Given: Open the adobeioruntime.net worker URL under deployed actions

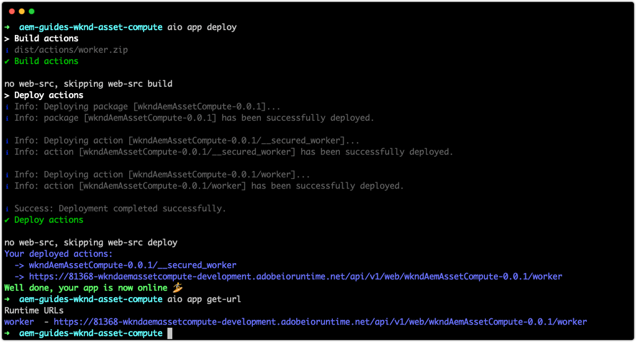Looking at the screenshot, I should coord(297,276).
